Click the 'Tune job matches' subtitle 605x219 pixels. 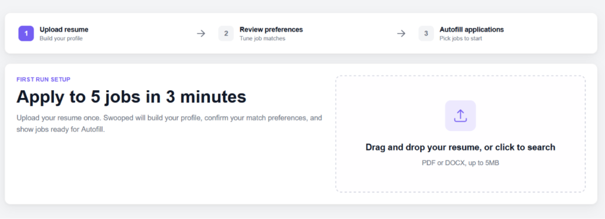[x=262, y=38]
